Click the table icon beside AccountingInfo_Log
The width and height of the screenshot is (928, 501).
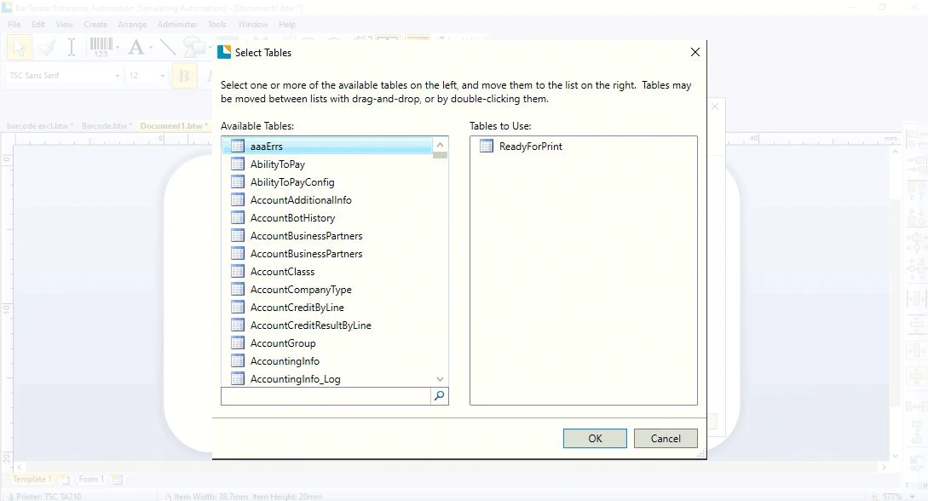click(238, 378)
